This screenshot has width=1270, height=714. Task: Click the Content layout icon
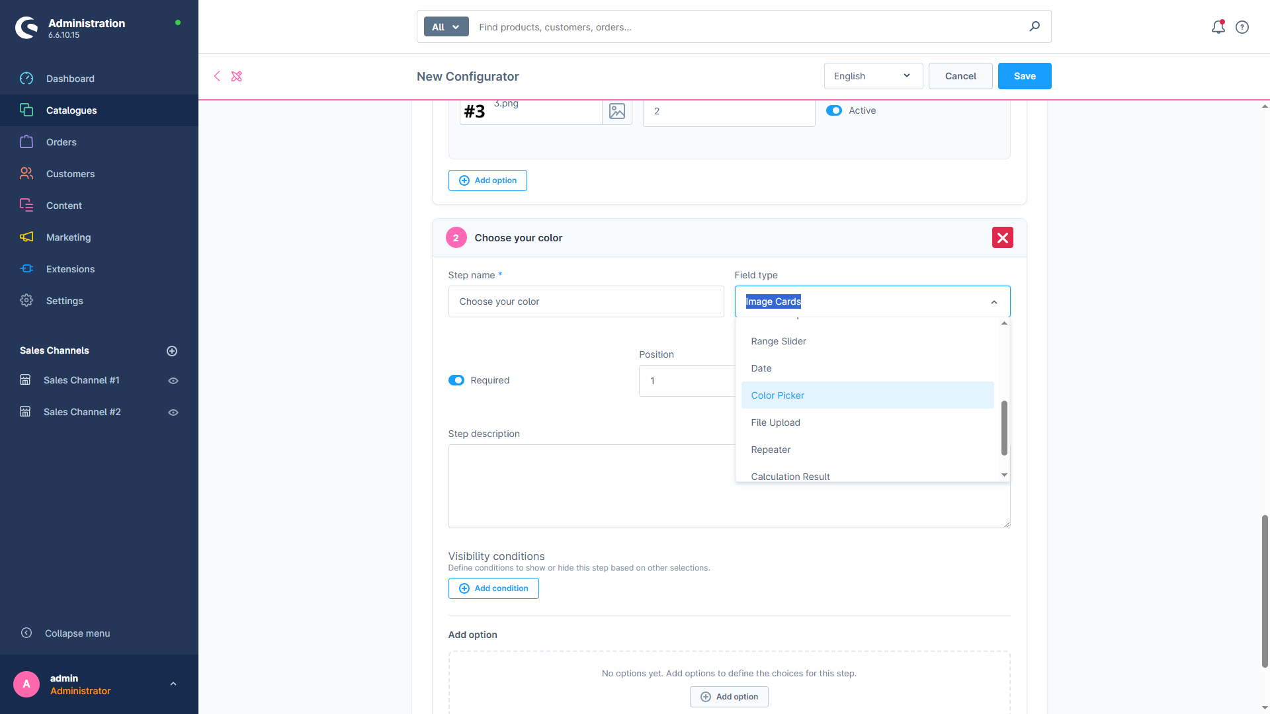coord(26,206)
